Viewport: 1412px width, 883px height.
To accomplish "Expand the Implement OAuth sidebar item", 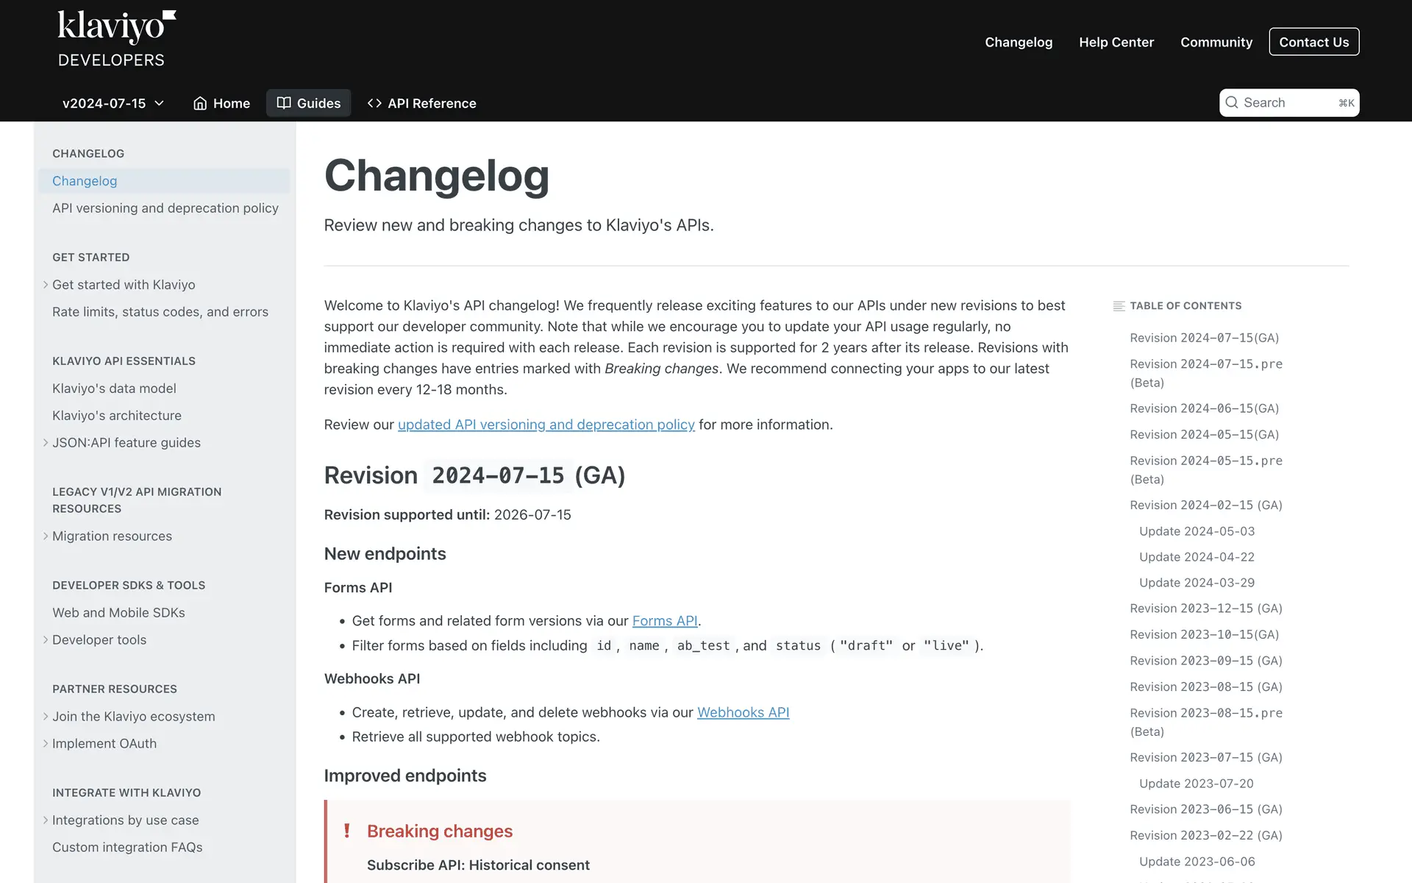I will (x=46, y=744).
